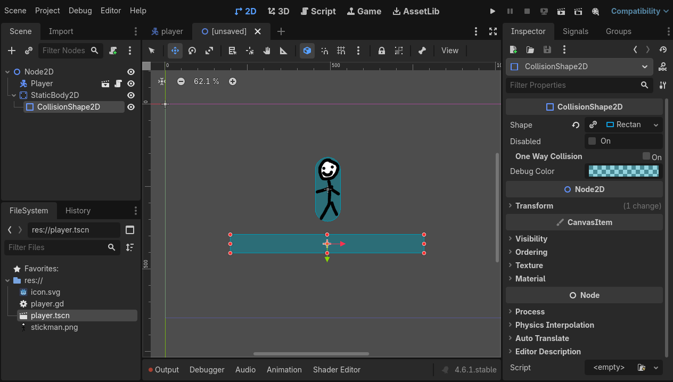673x382 pixels.
Task: Switch to the Script workspace
Action: tap(318, 11)
